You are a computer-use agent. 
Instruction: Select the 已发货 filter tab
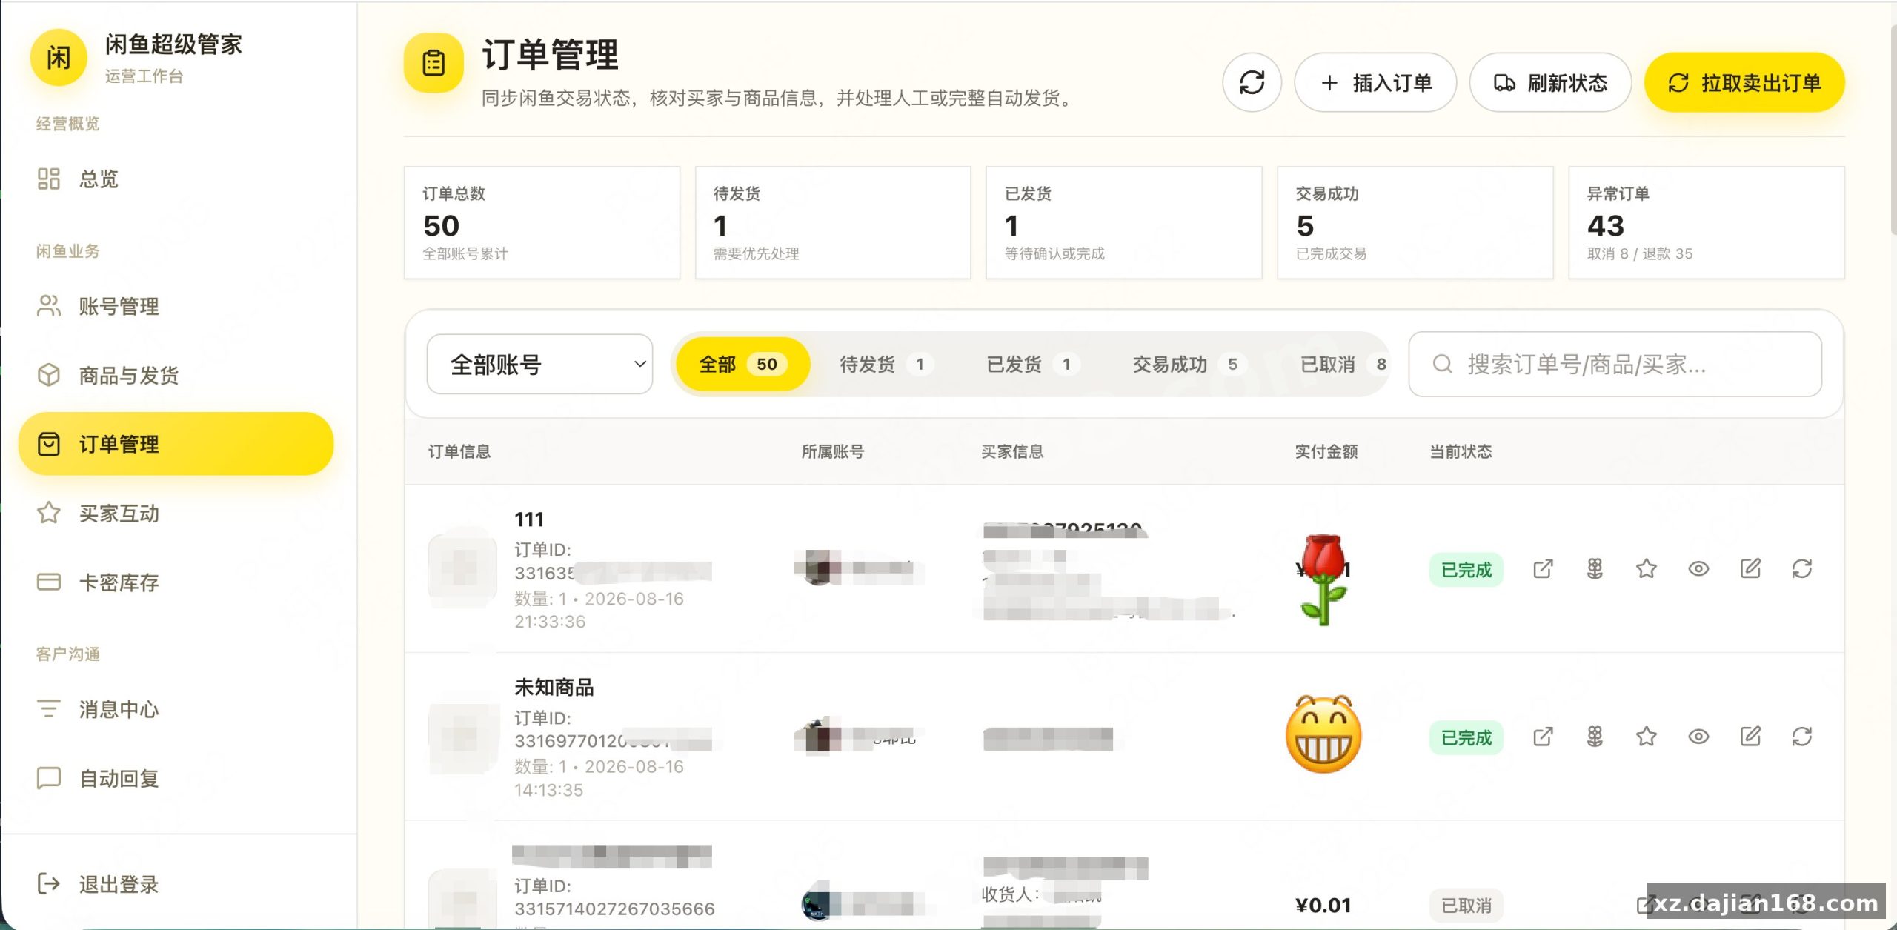pyautogui.click(x=1032, y=364)
